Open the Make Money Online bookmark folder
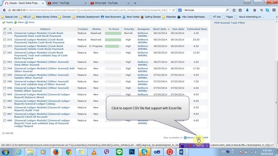This screenshot has height=156, width=278. click(x=44, y=17)
